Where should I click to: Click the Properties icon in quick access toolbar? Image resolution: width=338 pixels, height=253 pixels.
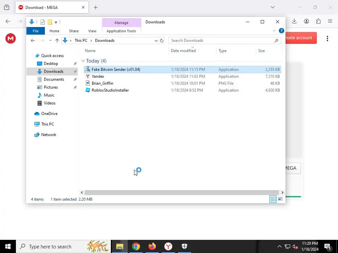43,22
